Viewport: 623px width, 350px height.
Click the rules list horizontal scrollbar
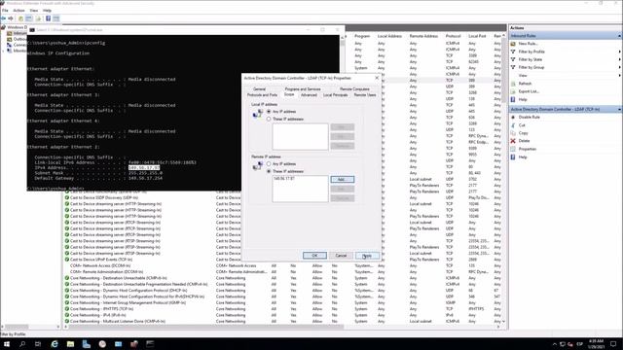[x=206, y=327]
